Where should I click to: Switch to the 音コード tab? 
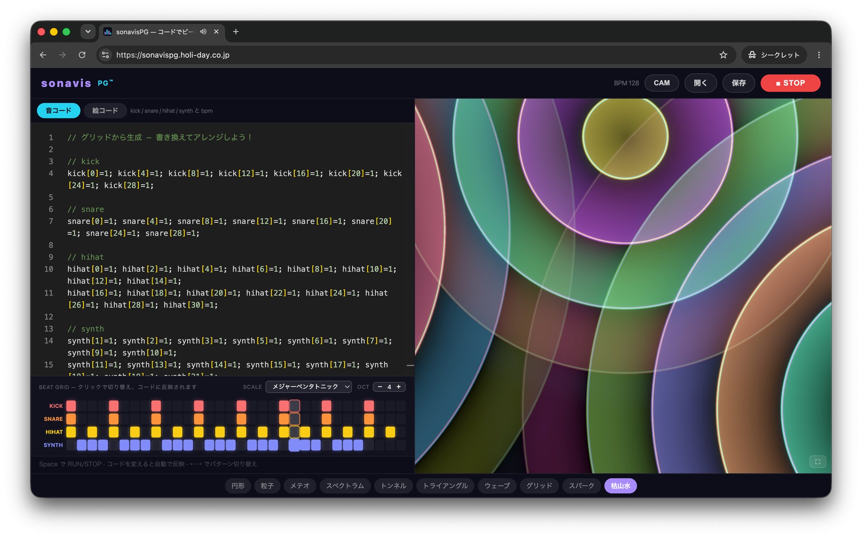(x=58, y=111)
